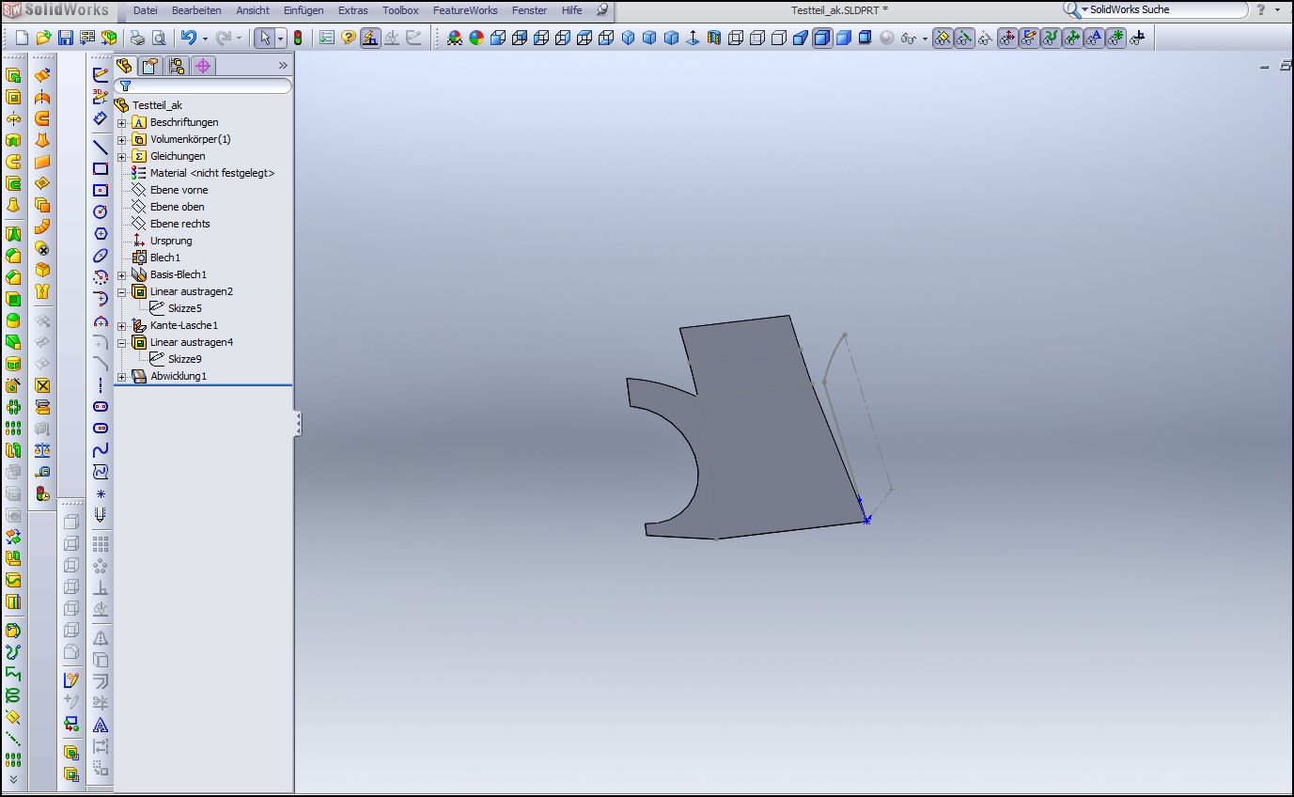Click the Undo arrow icon
Viewport: 1294px width, 797px height.
(189, 39)
